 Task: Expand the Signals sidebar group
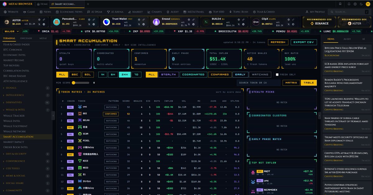tap(26, 88)
